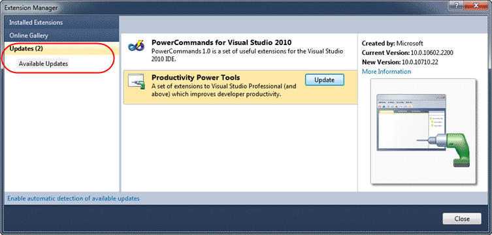Open the Installed Extensions section
This screenshot has width=492, height=235.
(62, 23)
